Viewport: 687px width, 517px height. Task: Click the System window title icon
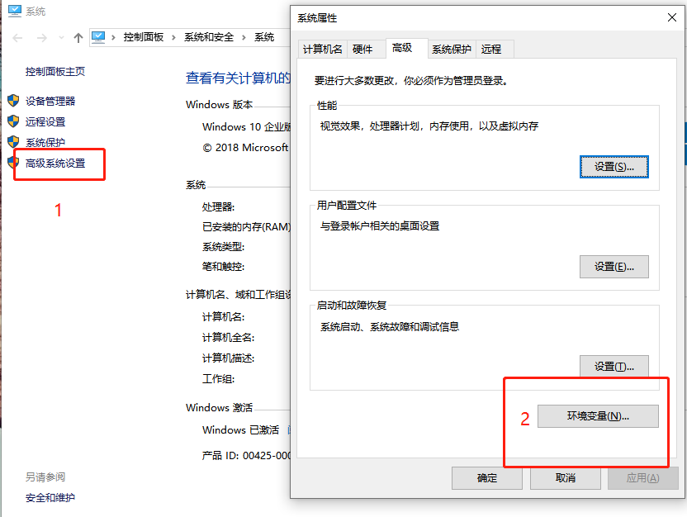click(15, 11)
